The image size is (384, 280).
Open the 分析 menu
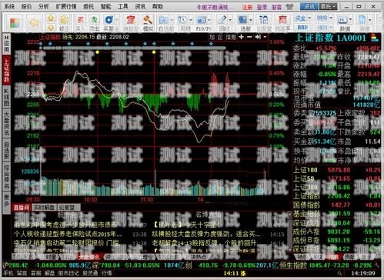[x=43, y=6]
